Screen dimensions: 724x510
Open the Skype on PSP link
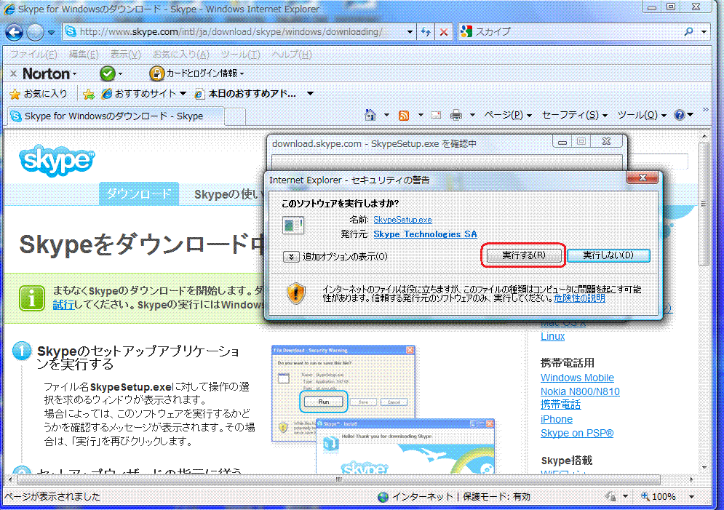pyautogui.click(x=577, y=433)
